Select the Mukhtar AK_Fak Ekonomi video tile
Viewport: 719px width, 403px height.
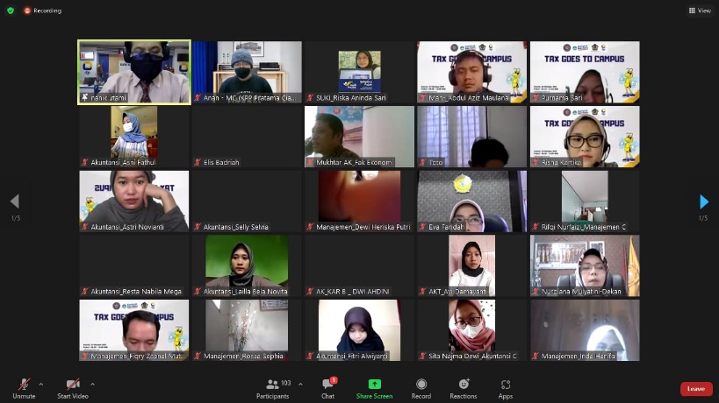[359, 137]
